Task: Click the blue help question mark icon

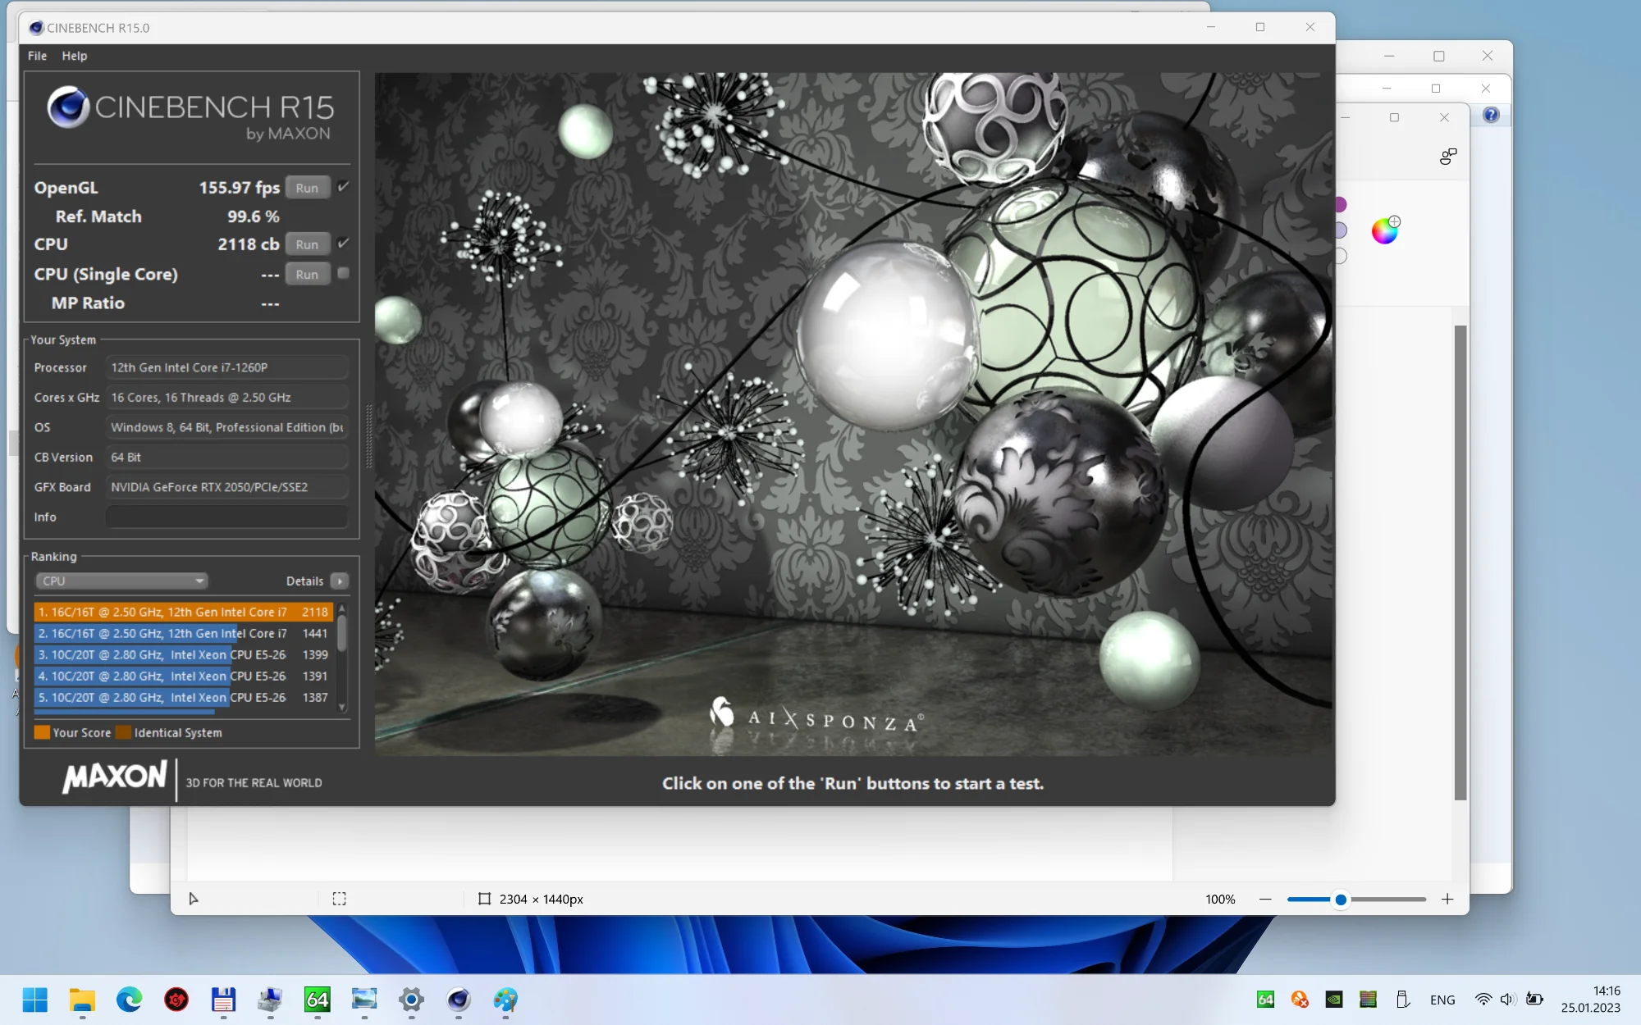Action: 1491,116
